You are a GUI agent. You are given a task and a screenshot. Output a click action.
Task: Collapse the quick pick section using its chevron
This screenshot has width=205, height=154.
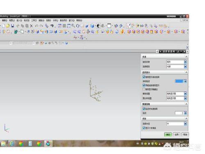click(186, 104)
